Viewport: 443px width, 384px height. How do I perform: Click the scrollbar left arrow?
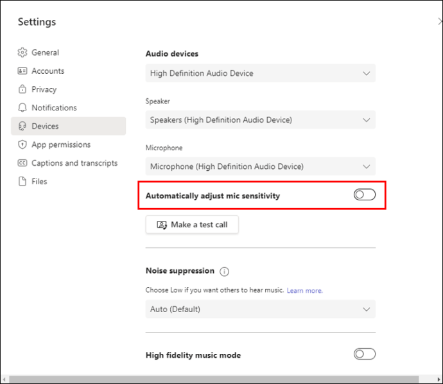point(4,380)
